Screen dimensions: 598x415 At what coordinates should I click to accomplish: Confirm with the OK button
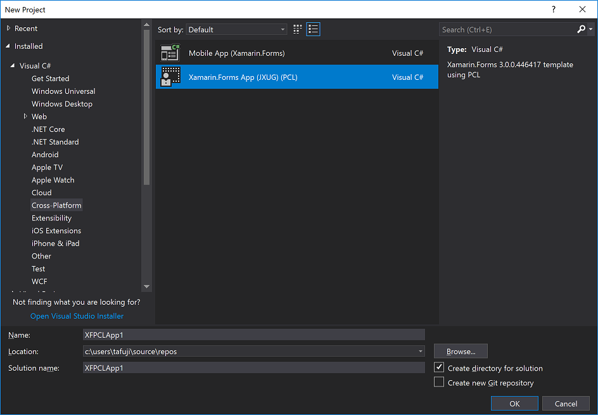(514, 404)
